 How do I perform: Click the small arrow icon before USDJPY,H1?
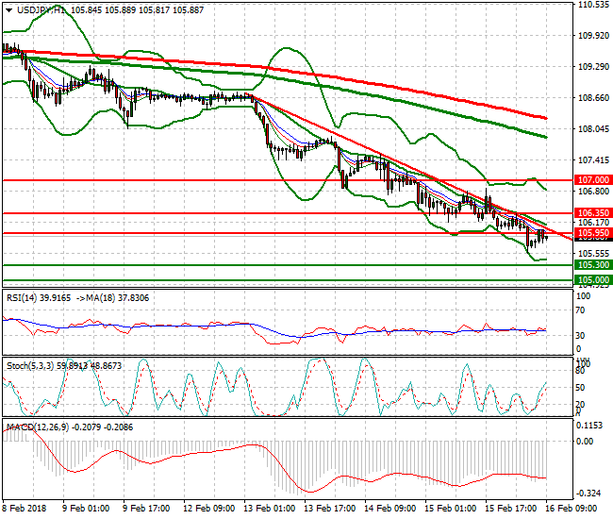[7, 9]
